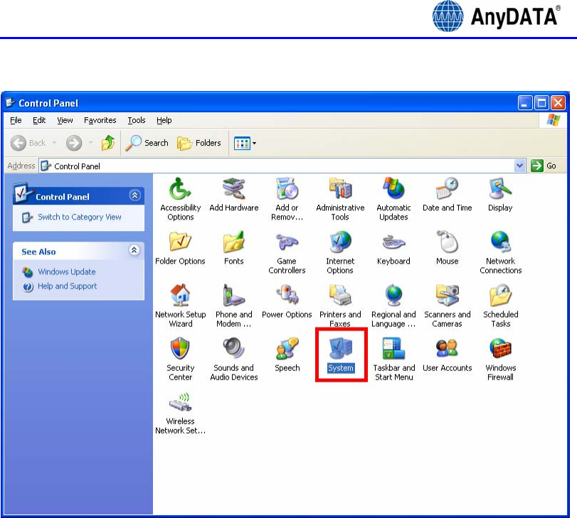Go up one folder level
The width and height of the screenshot is (577, 518).
[108, 143]
